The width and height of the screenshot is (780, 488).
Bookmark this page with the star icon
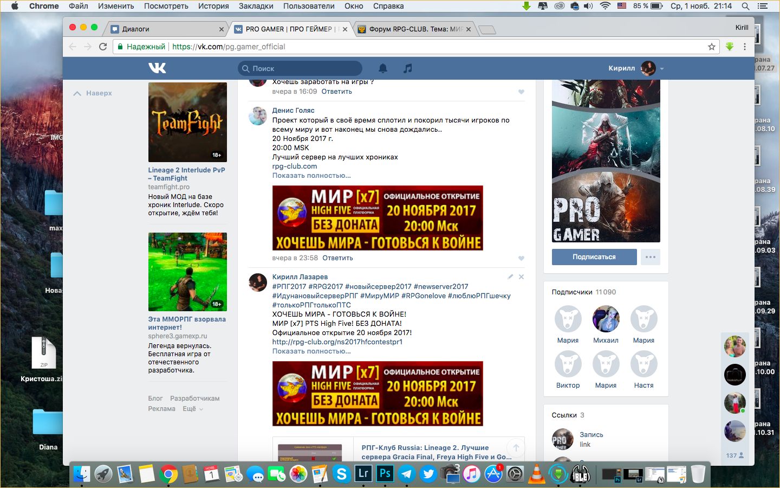(x=712, y=47)
